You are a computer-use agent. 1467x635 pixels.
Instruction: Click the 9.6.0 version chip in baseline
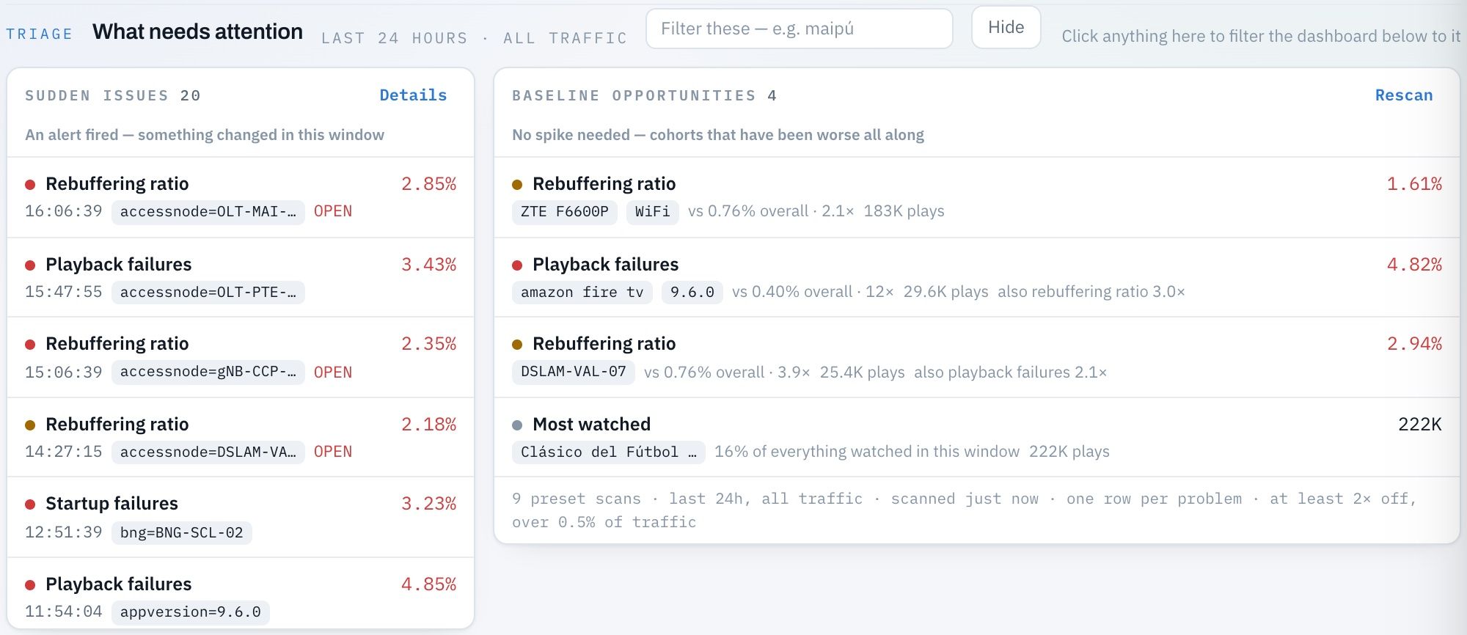[x=692, y=293]
